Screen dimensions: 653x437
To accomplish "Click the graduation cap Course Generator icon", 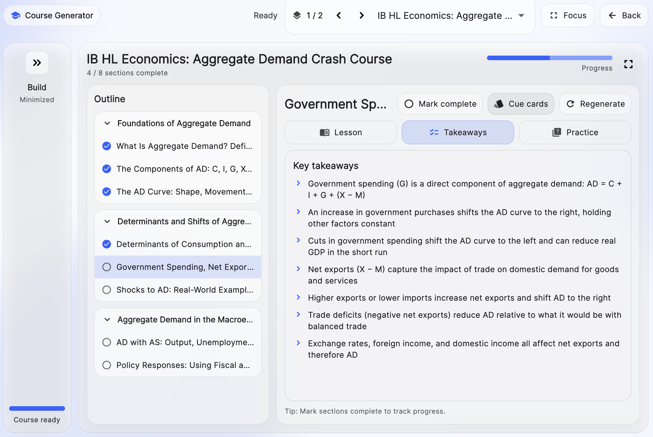I will tap(16, 15).
